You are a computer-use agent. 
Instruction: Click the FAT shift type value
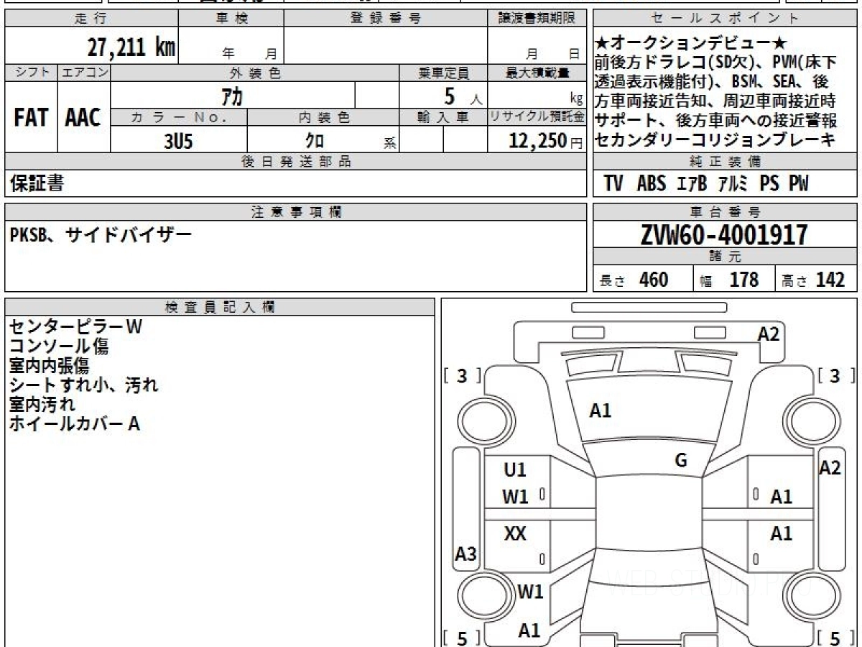[31, 118]
